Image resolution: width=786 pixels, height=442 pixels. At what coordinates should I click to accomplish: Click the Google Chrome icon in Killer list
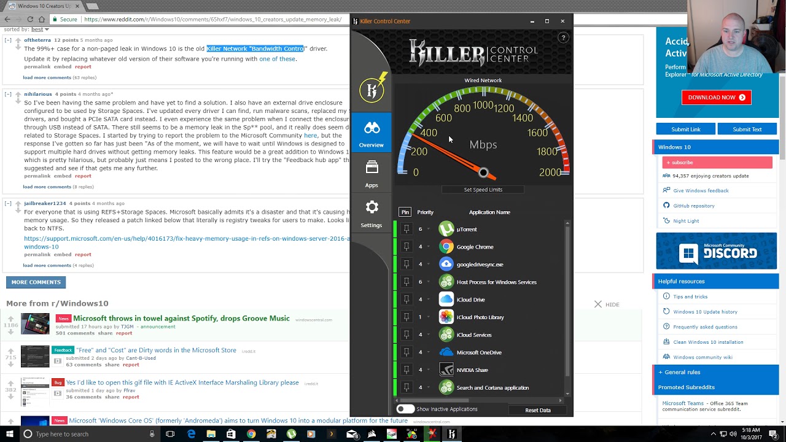pos(446,247)
